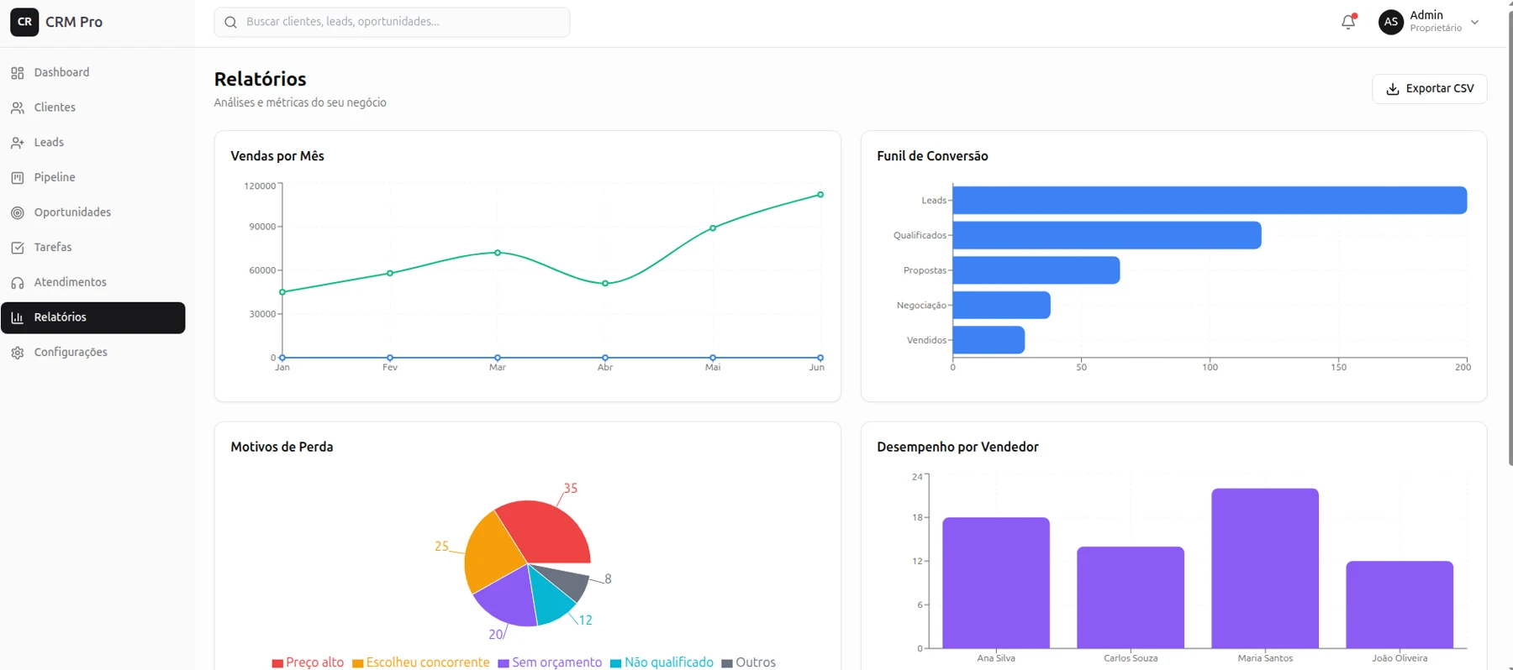Click the Clientes people icon

(x=18, y=108)
